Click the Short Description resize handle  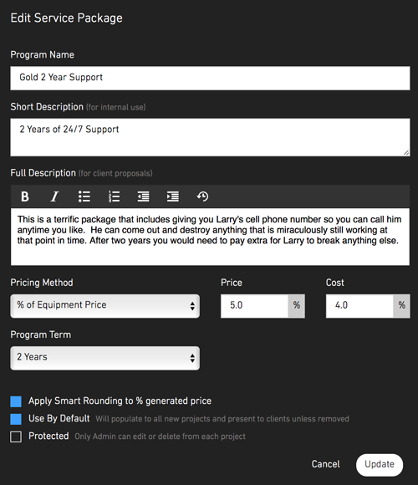click(406, 152)
